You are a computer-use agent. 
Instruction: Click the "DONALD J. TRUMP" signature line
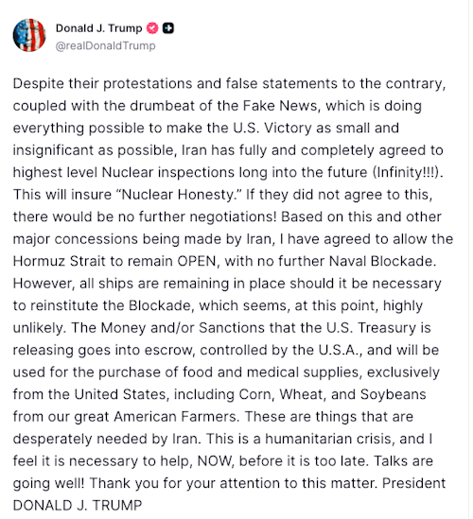(x=78, y=506)
